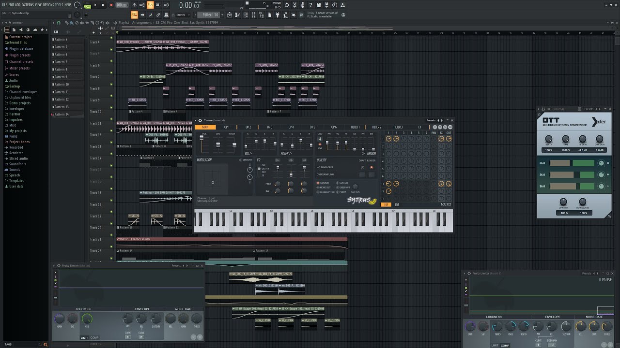Open the OTT Presets dropdown
This screenshot has height=348, width=620.
click(x=589, y=109)
